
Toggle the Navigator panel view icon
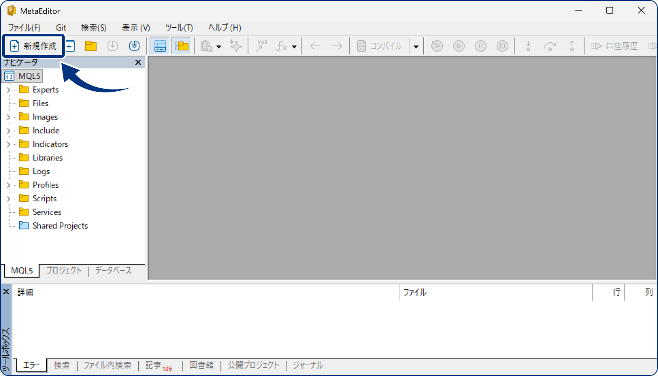click(x=182, y=46)
